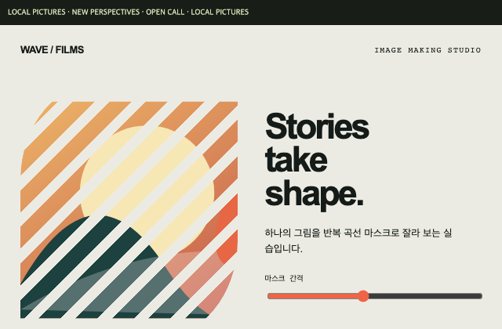The height and width of the screenshot is (329, 502).
Task: Click the "마스크 간격" slider label
Action: pyautogui.click(x=284, y=278)
